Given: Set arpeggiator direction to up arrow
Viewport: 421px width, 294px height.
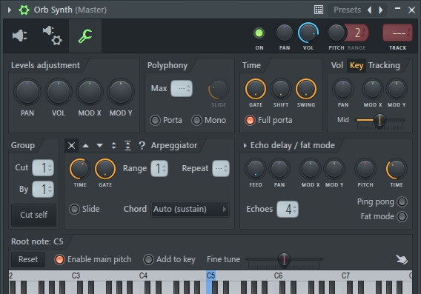Looking at the screenshot, I should coord(86,146).
